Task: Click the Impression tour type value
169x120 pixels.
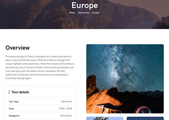Action: click(66, 101)
